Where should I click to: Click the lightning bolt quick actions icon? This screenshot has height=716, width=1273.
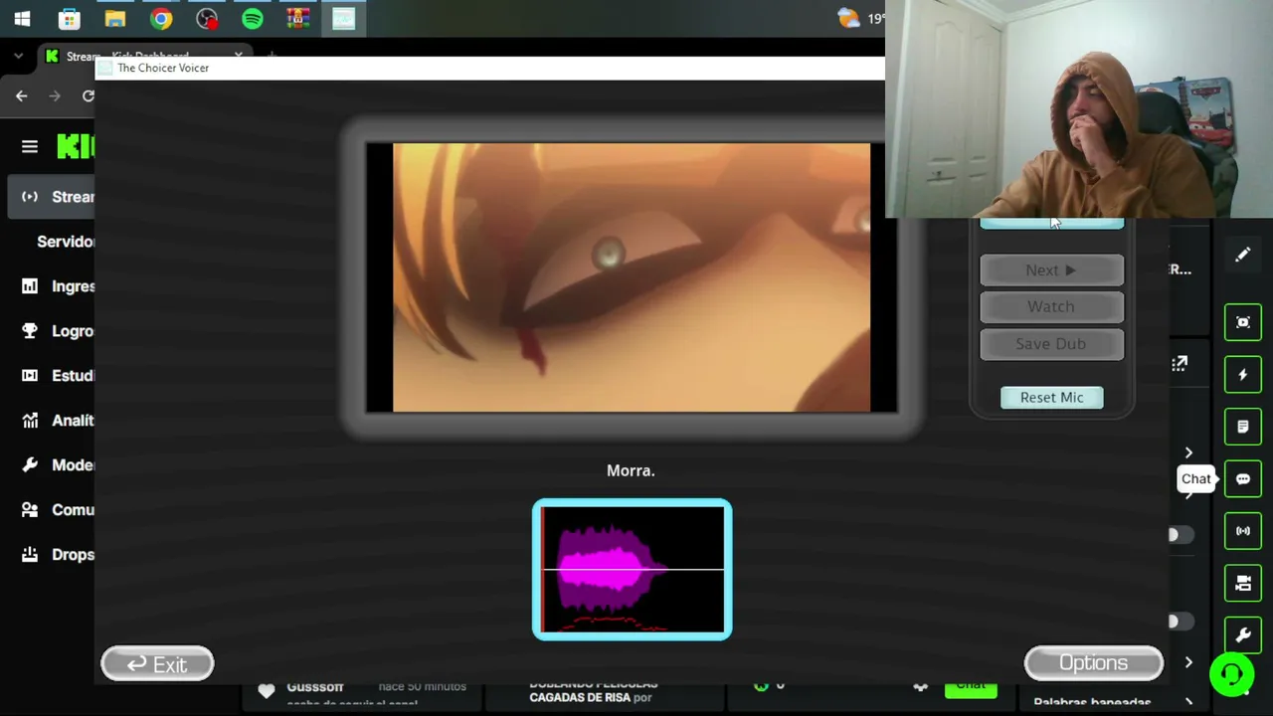(x=1243, y=375)
